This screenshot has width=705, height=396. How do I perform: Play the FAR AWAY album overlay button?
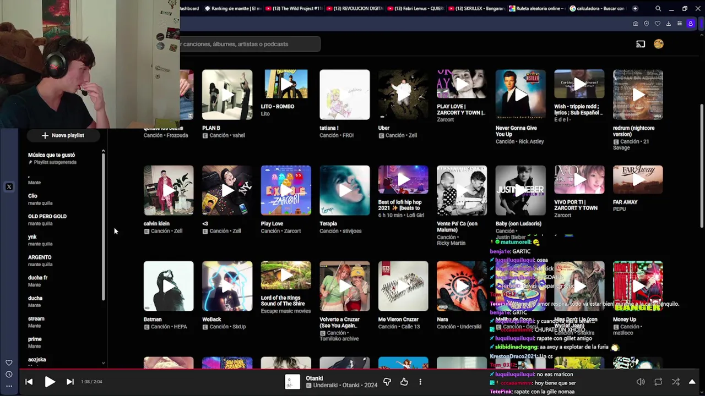(x=638, y=180)
